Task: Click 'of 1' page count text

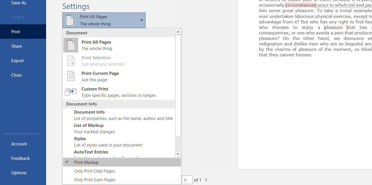Action: 198,180
